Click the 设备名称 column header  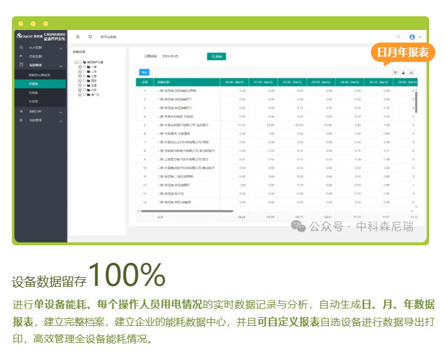click(x=187, y=82)
